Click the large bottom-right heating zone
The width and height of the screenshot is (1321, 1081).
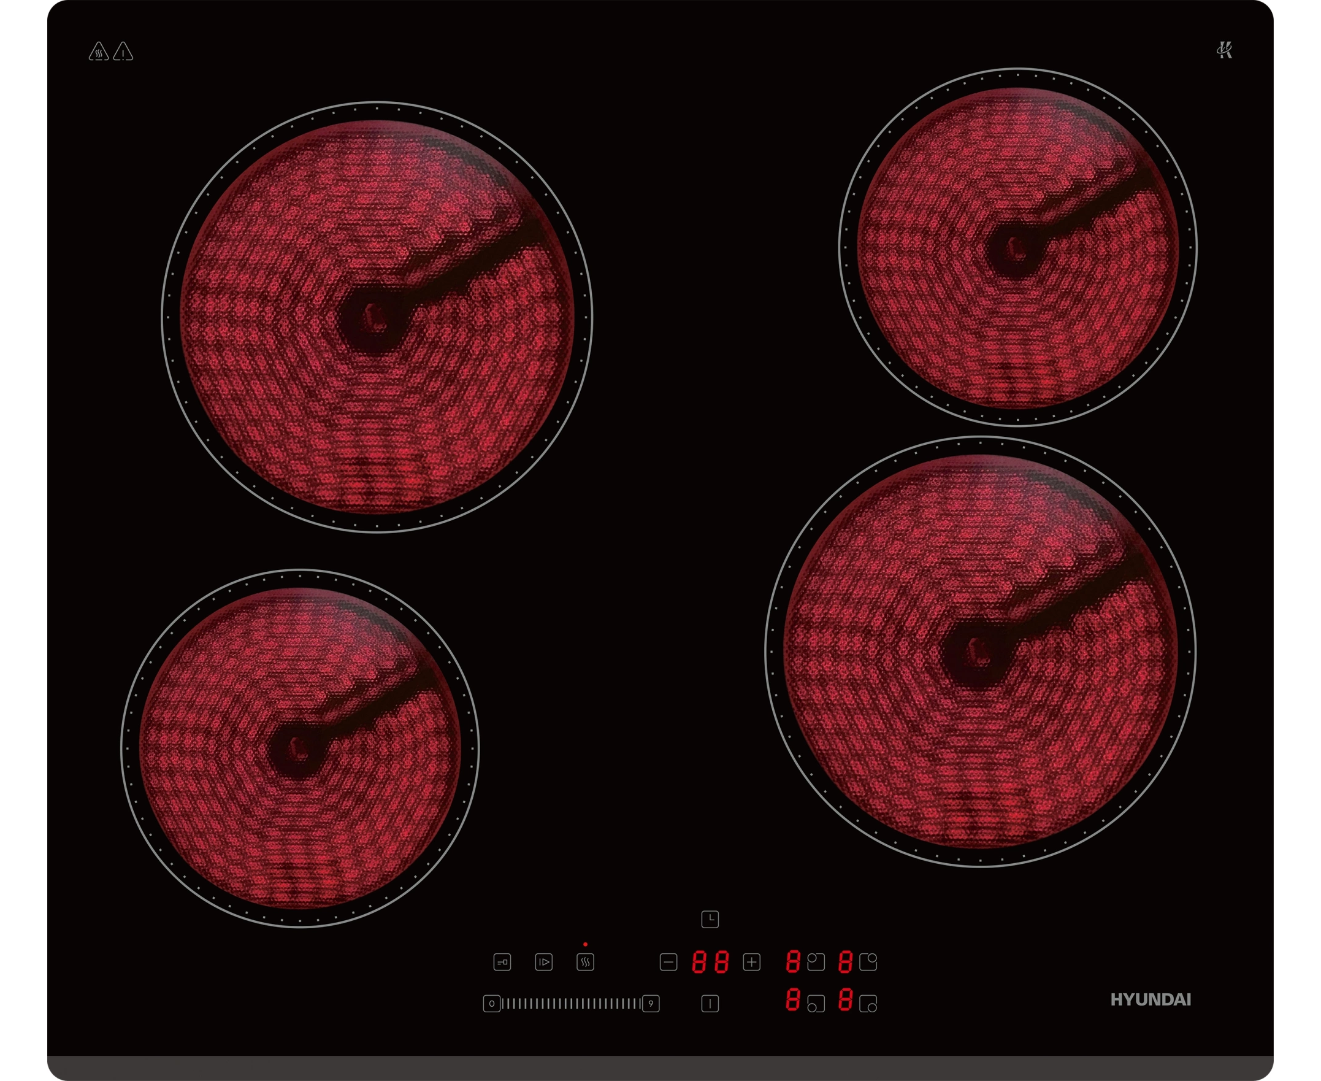(x=980, y=652)
